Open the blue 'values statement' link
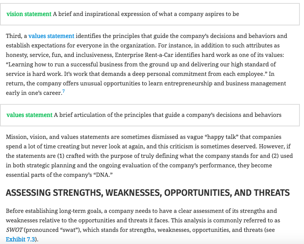304x244 pixels. tap(51, 36)
